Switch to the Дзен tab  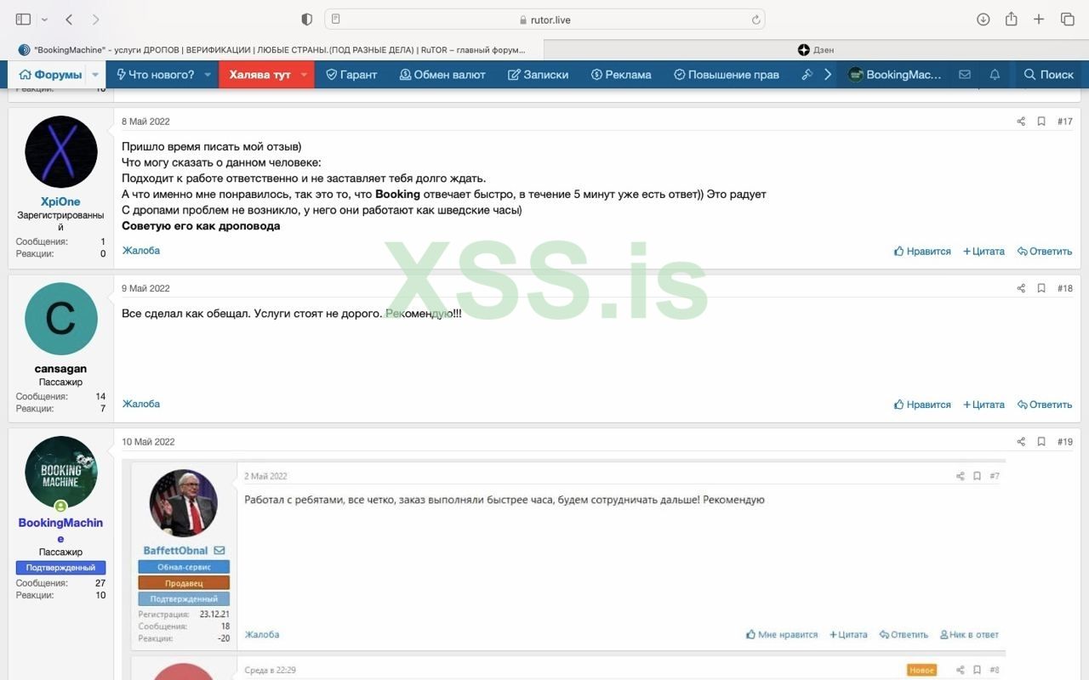tap(817, 50)
